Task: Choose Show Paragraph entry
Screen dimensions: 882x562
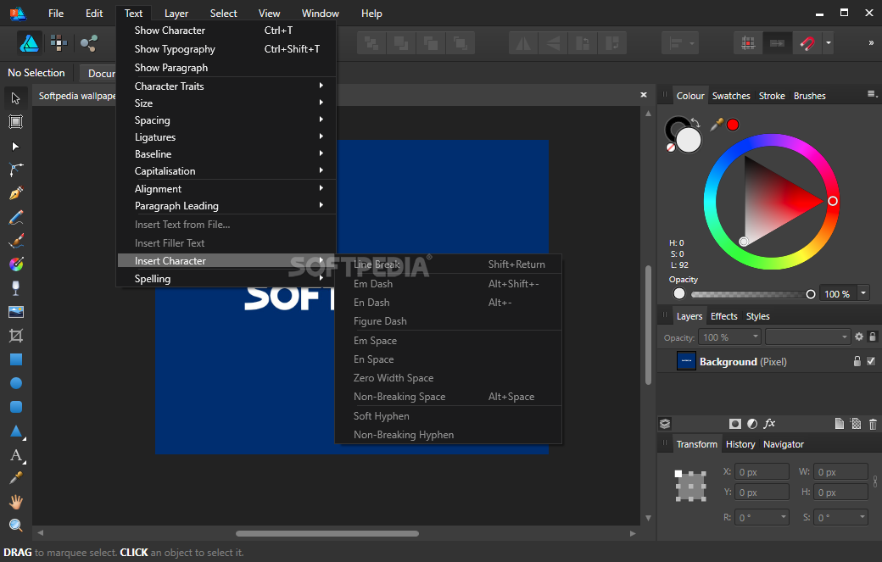Action: pyautogui.click(x=226, y=68)
